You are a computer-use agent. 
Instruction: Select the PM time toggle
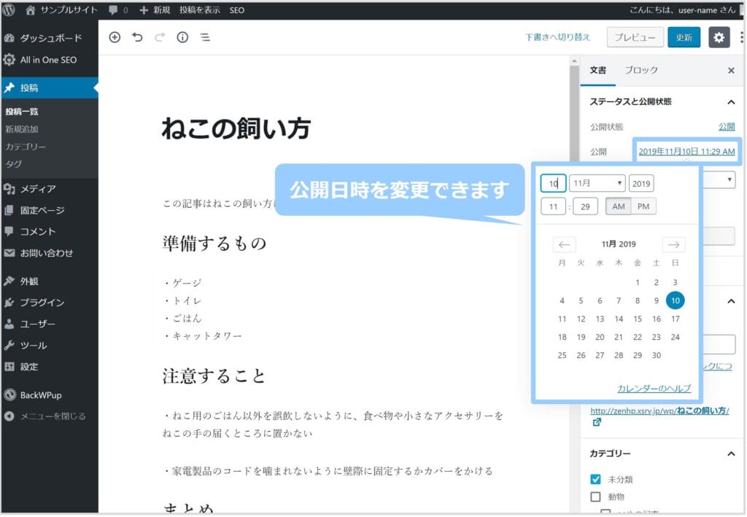[x=643, y=206]
